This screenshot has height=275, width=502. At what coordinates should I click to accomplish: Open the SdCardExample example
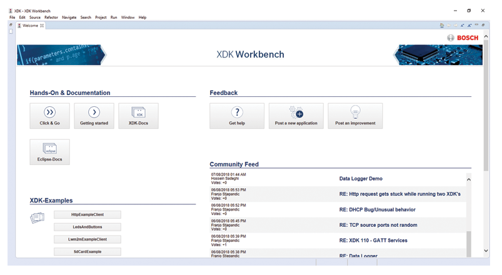click(88, 252)
